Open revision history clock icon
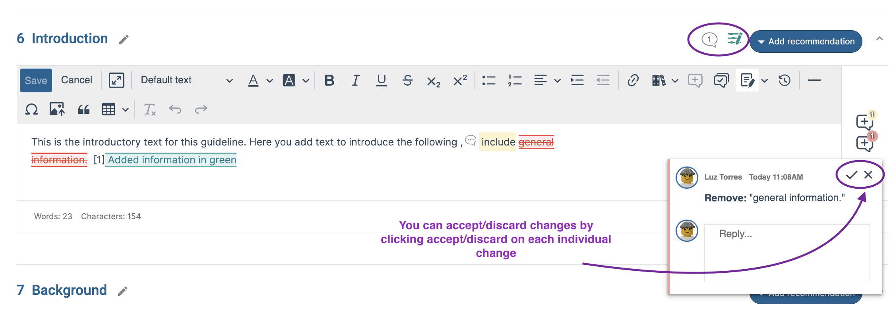The width and height of the screenshot is (891, 310). point(784,80)
